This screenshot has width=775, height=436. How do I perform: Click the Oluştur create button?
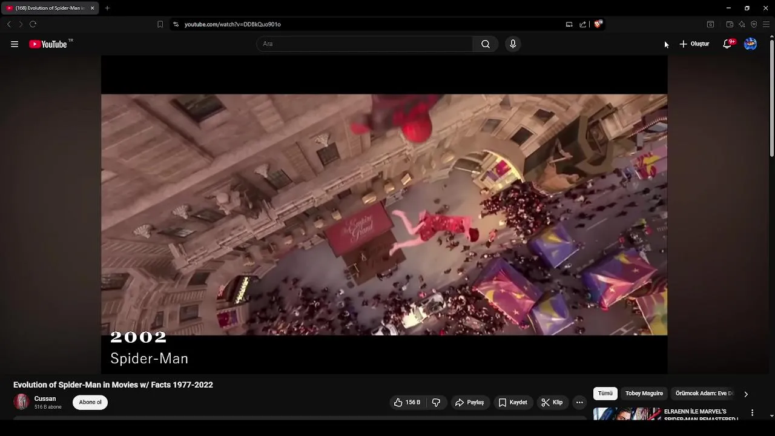(694, 44)
